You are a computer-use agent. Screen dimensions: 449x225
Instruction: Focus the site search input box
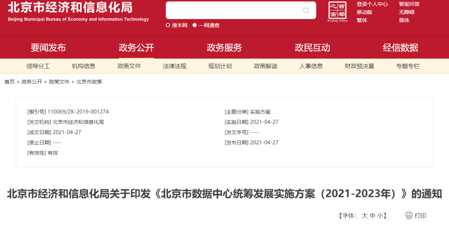(x=241, y=10)
